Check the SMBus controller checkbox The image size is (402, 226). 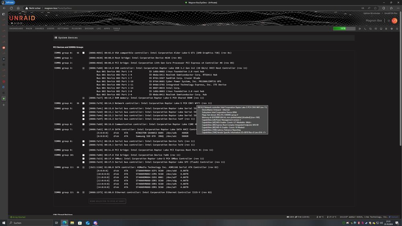point(83,159)
